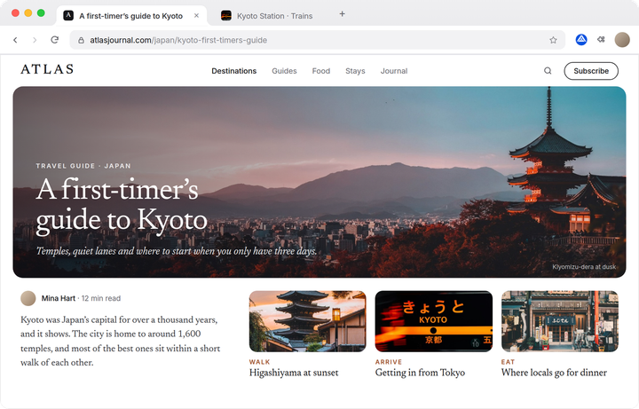
Task: Click the paragraph starting Kyoto was Japan's capital
Action: (x=120, y=341)
